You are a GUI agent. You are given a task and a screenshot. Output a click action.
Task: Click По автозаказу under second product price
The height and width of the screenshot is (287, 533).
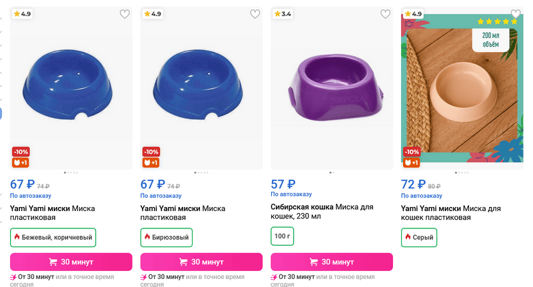click(161, 196)
